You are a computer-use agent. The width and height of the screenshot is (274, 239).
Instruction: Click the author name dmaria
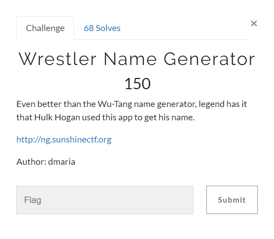coord(62,162)
